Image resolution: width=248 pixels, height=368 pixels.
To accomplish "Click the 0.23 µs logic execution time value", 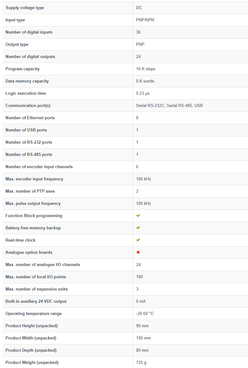I will 143,93.
